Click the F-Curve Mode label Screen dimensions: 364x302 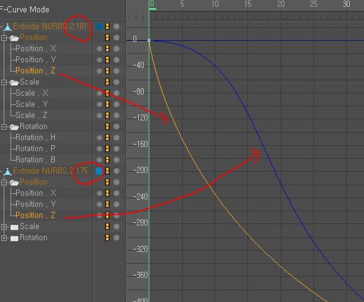click(25, 9)
